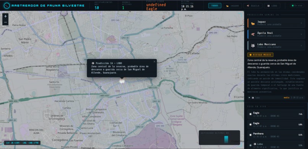
Task: Open the Eagle 74% feed entry
Action: [276, 114]
